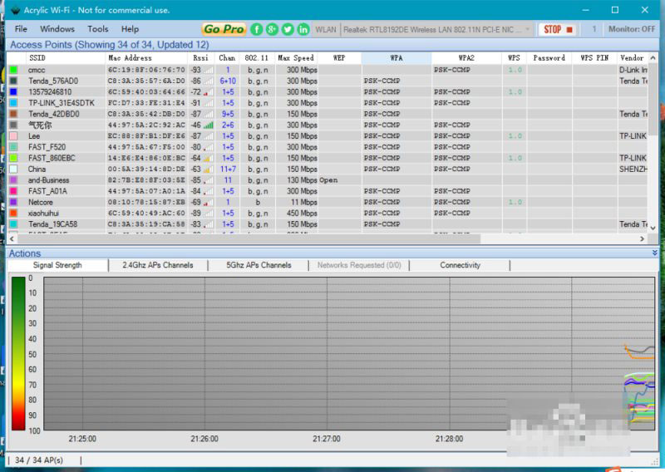Open the Facebook share icon
The image size is (665, 472).
tap(257, 29)
